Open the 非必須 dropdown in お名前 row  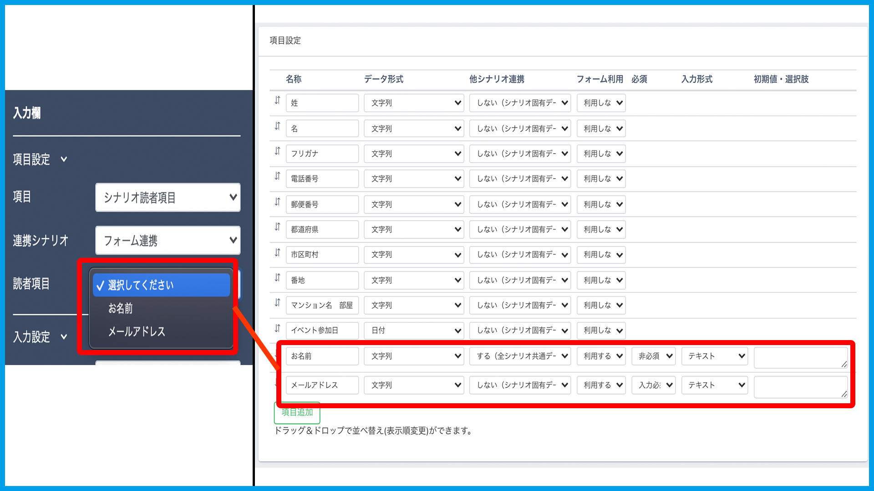coord(653,356)
